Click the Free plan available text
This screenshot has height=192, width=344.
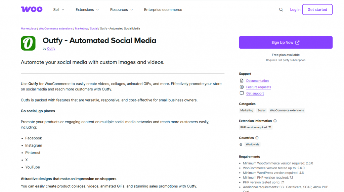(x=286, y=55)
